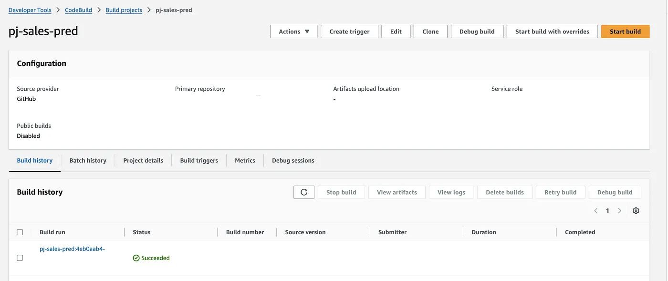Click the pj-sales-pred page title
The image size is (668, 281).
(43, 31)
